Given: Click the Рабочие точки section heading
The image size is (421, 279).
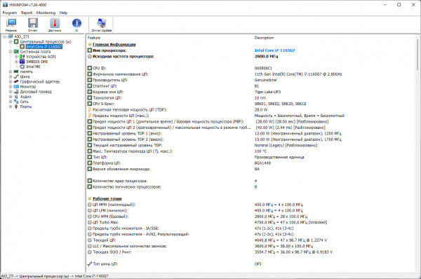Looking at the screenshot, I should [107, 198].
